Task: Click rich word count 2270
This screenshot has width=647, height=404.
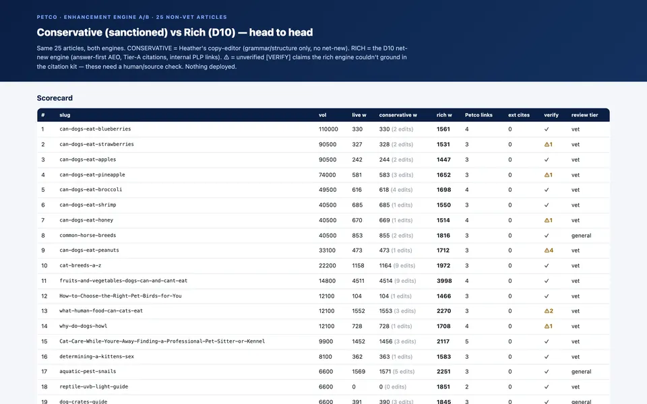Action: (443, 311)
